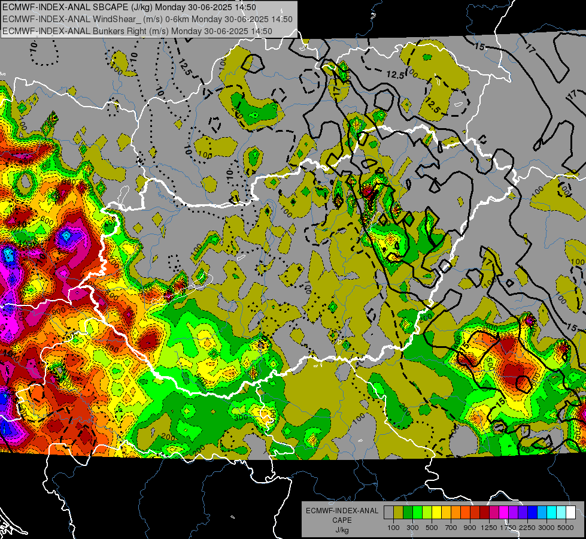This screenshot has height=539, width=586.
Task: Click the olive 100–200 legend swatch
Action: [x=399, y=513]
